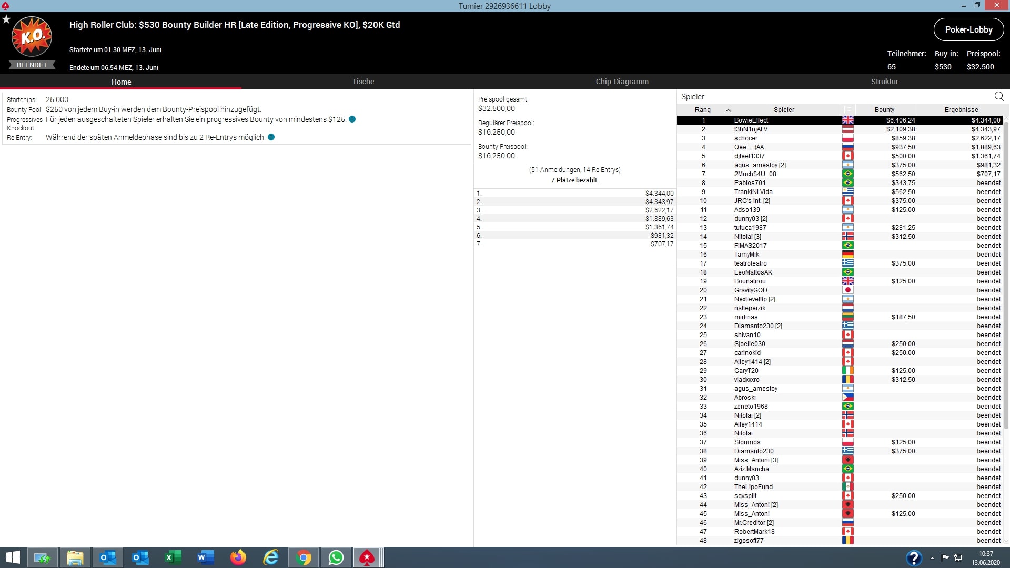This screenshot has height=568, width=1010.
Task: Open Google Chrome from the taskbar
Action: tap(304, 557)
